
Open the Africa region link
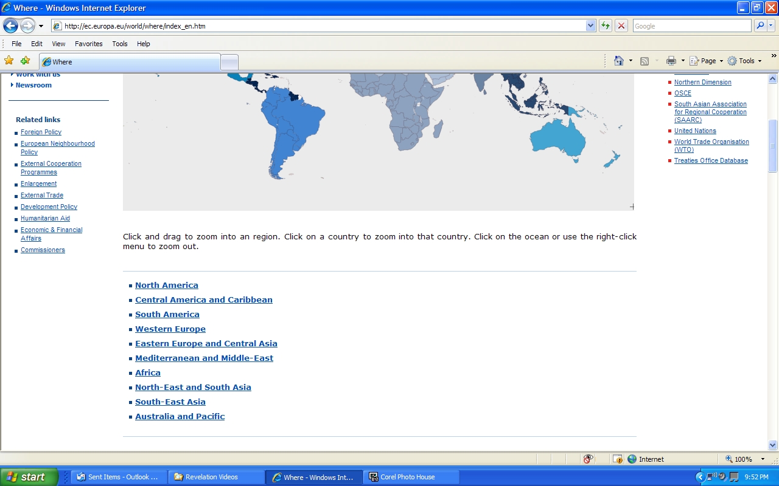pos(148,372)
